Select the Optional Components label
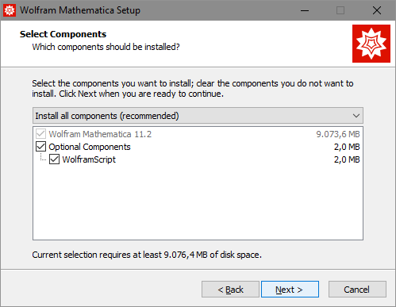Image resolution: width=396 pixels, height=307 pixels. coord(90,147)
